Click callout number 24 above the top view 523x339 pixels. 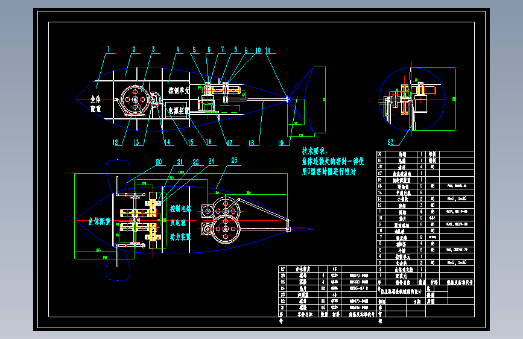(x=212, y=162)
